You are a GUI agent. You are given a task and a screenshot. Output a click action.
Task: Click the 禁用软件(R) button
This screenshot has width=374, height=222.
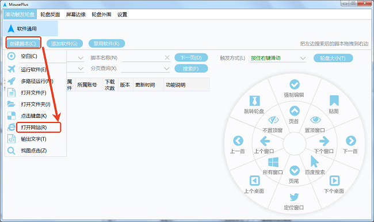[106, 43]
